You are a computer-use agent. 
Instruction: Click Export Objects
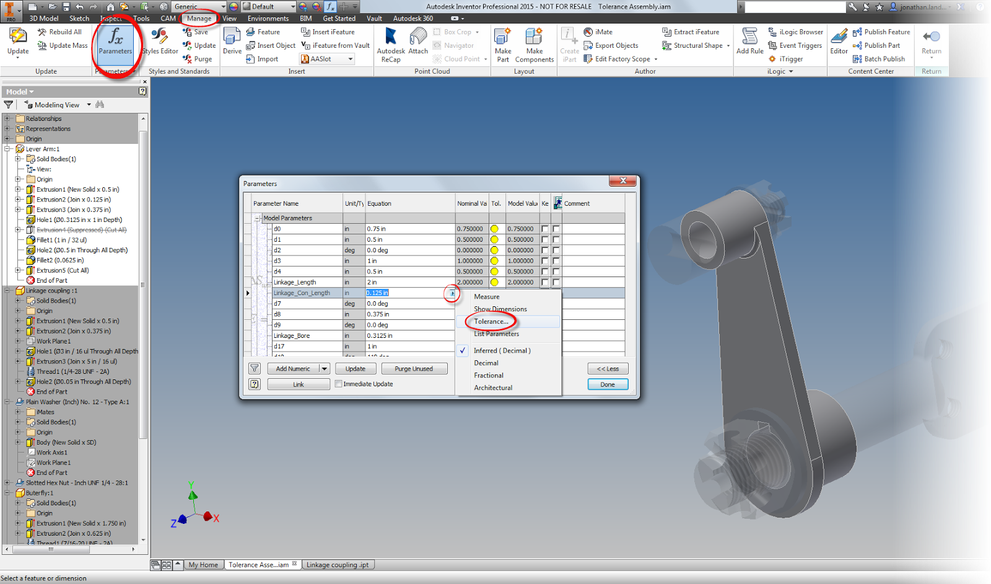(611, 46)
